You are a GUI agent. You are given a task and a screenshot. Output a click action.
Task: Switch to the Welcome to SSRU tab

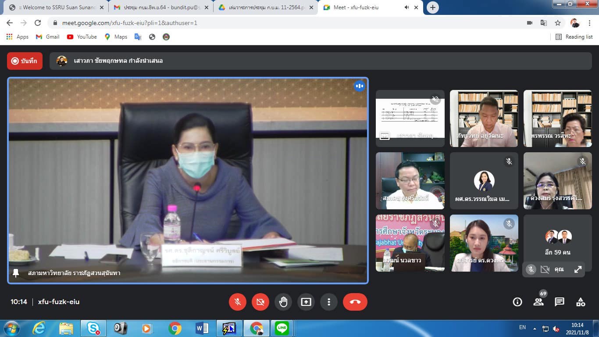tap(53, 7)
